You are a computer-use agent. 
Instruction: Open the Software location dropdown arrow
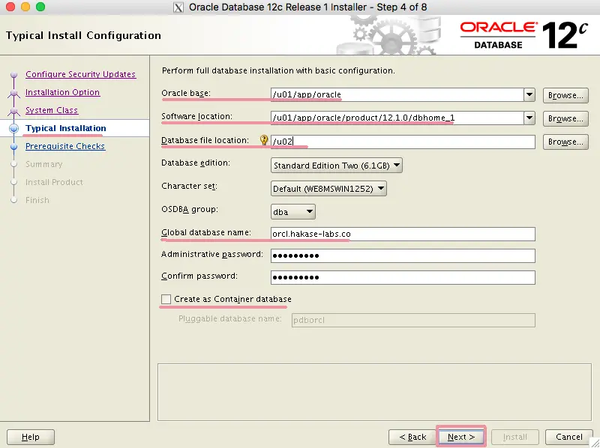529,118
